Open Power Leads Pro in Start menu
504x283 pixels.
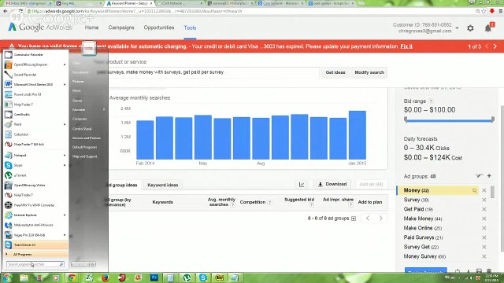35,94
